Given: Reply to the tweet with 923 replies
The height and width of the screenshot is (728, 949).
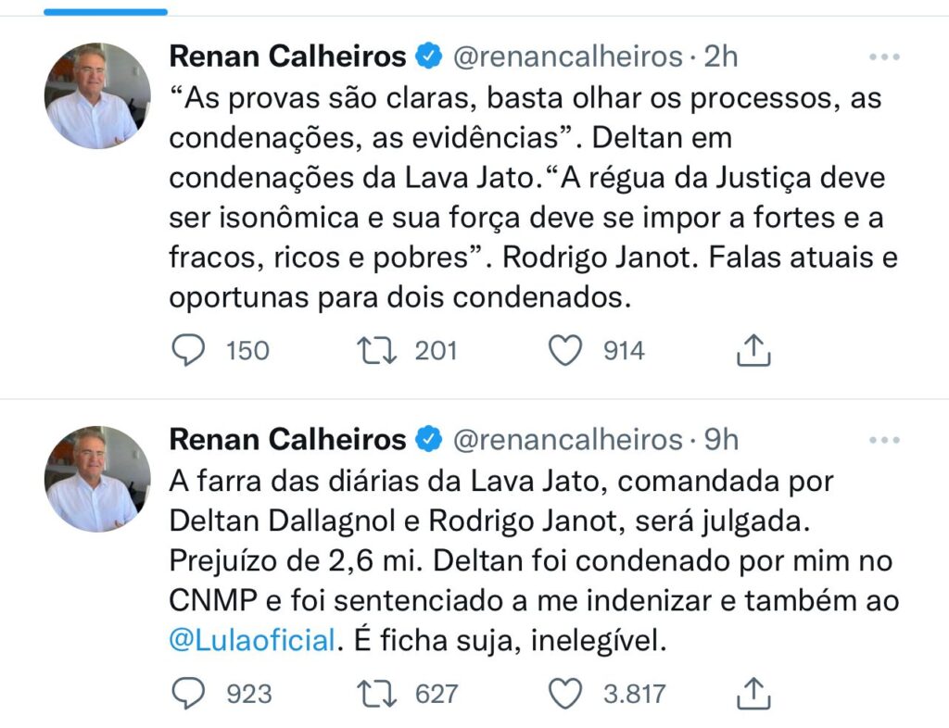Looking at the screenshot, I should click(x=190, y=693).
